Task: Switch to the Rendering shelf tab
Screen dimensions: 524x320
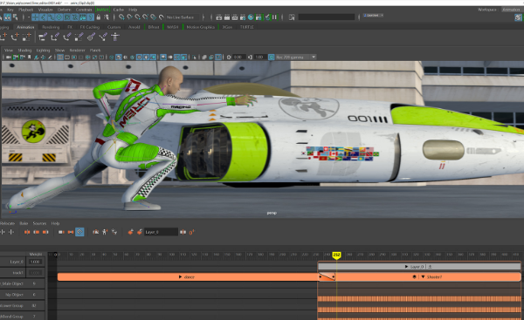Action: 51,27
